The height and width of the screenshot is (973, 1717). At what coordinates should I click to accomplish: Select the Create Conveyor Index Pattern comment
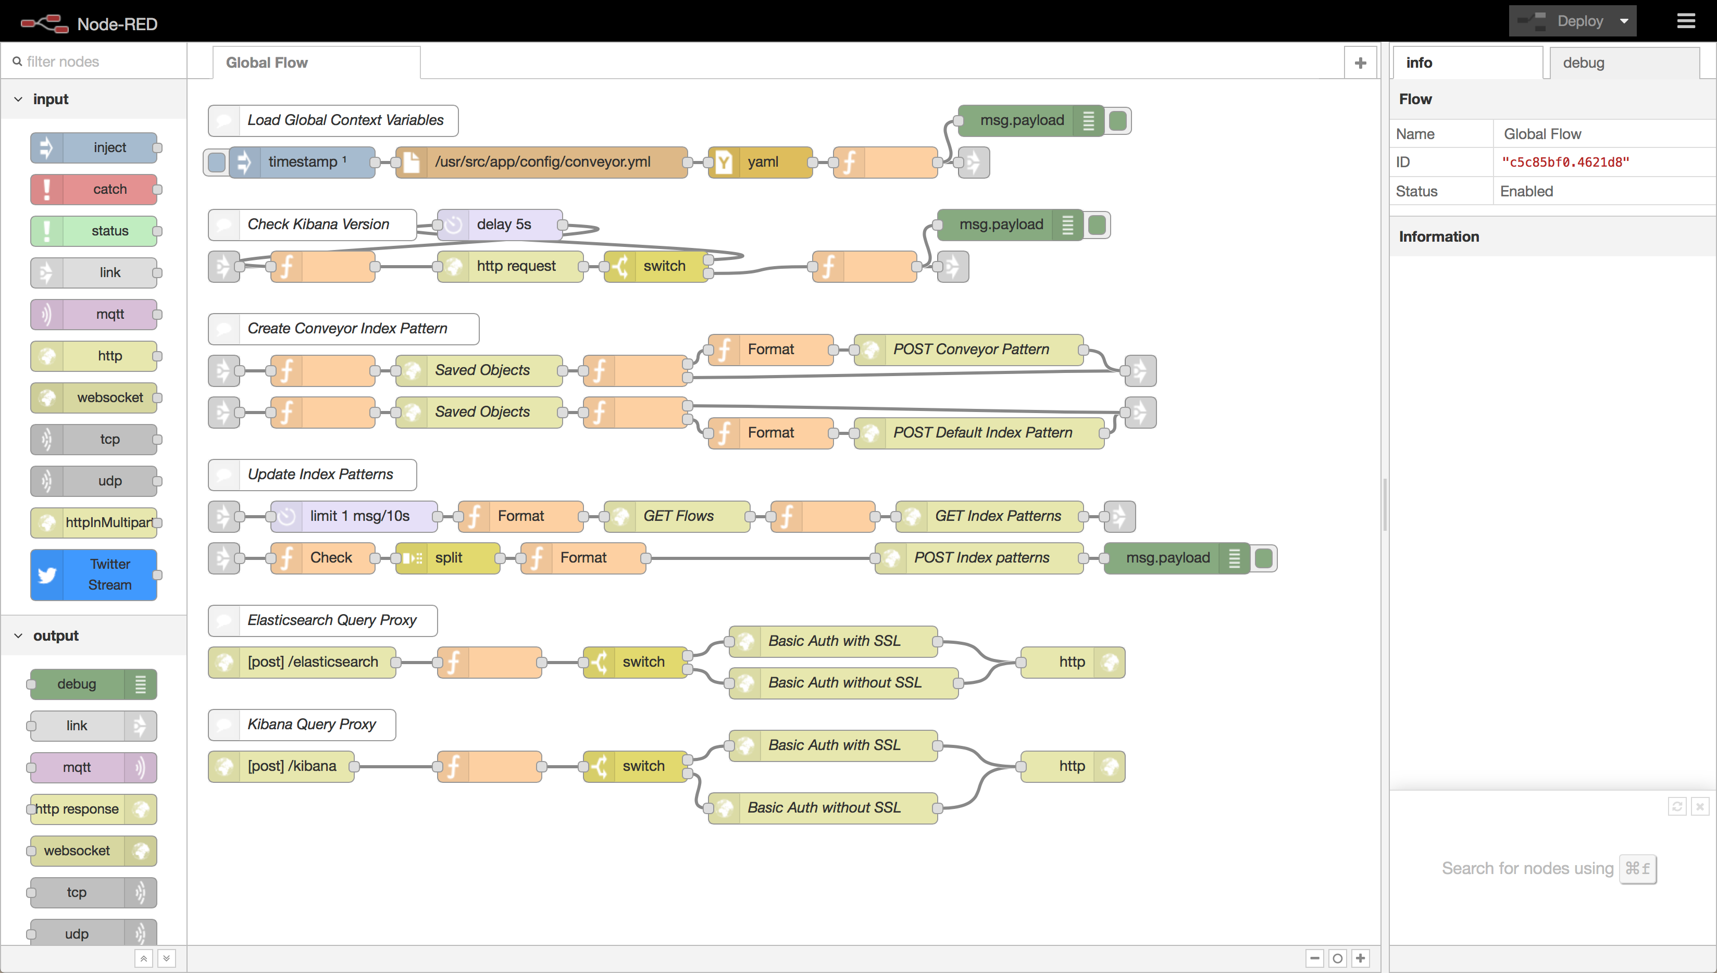[x=343, y=329]
